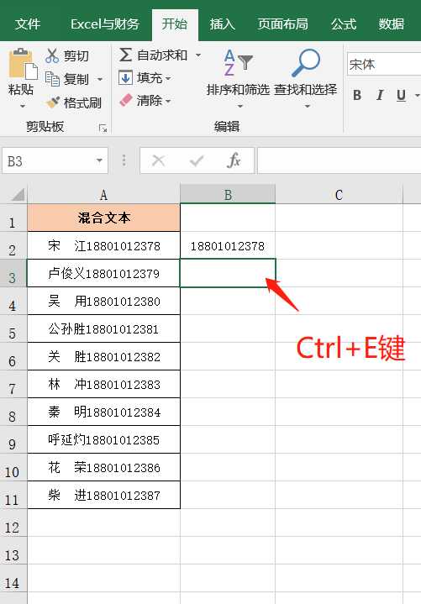
Task: Click cell with 卢俊义18801012379
Action: 103,273
